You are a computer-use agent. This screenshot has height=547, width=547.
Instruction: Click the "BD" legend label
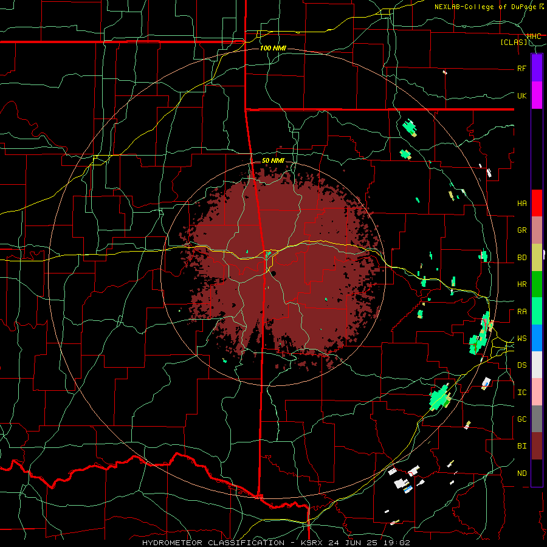click(521, 258)
